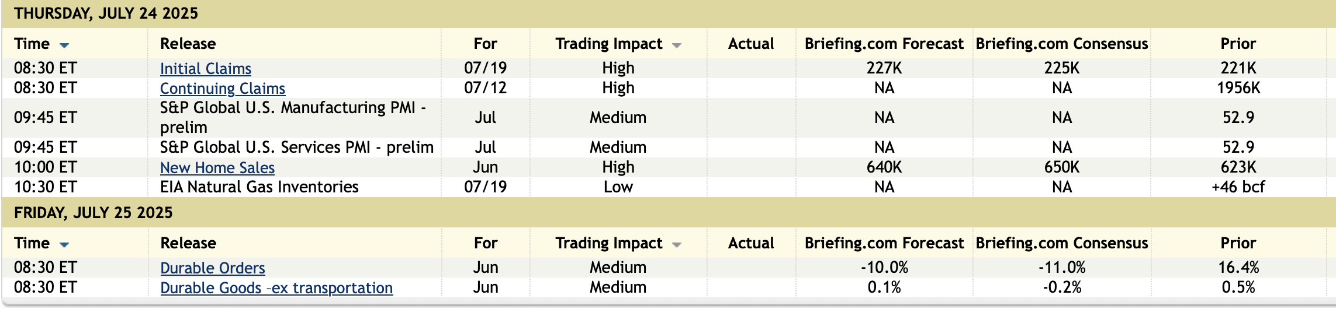Viewport: 1336px width, 316px height.
Task: Click the For column header in Friday's table
Action: (485, 243)
